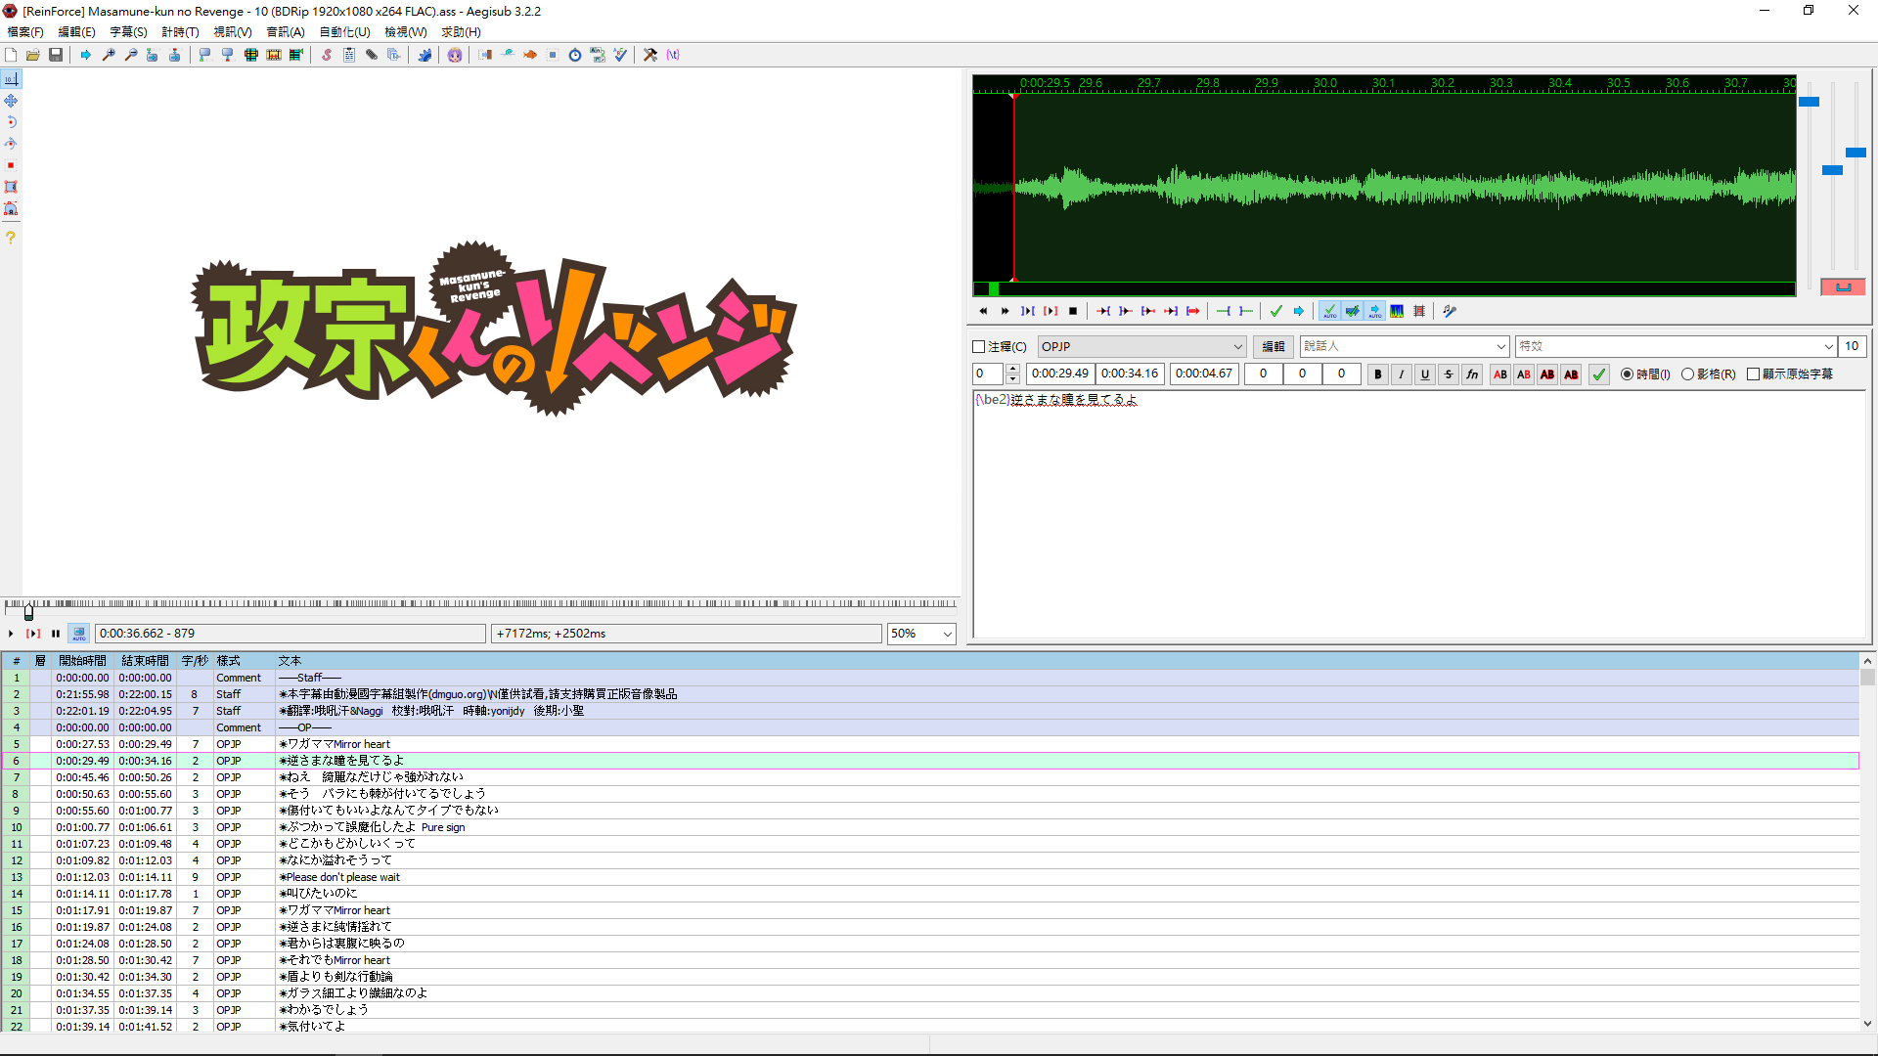This screenshot has height=1056, width=1878.
Task: Toggle spectrum analyzer display mode
Action: [x=1397, y=311]
